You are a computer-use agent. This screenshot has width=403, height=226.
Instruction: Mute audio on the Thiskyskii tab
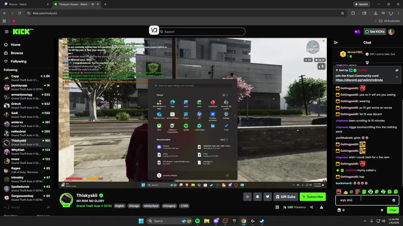[93, 4]
